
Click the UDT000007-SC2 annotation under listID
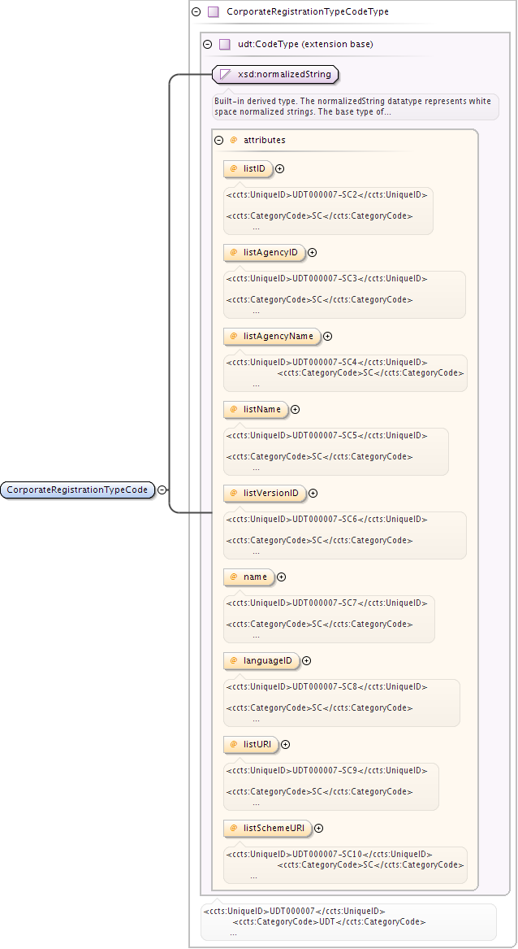(x=328, y=194)
